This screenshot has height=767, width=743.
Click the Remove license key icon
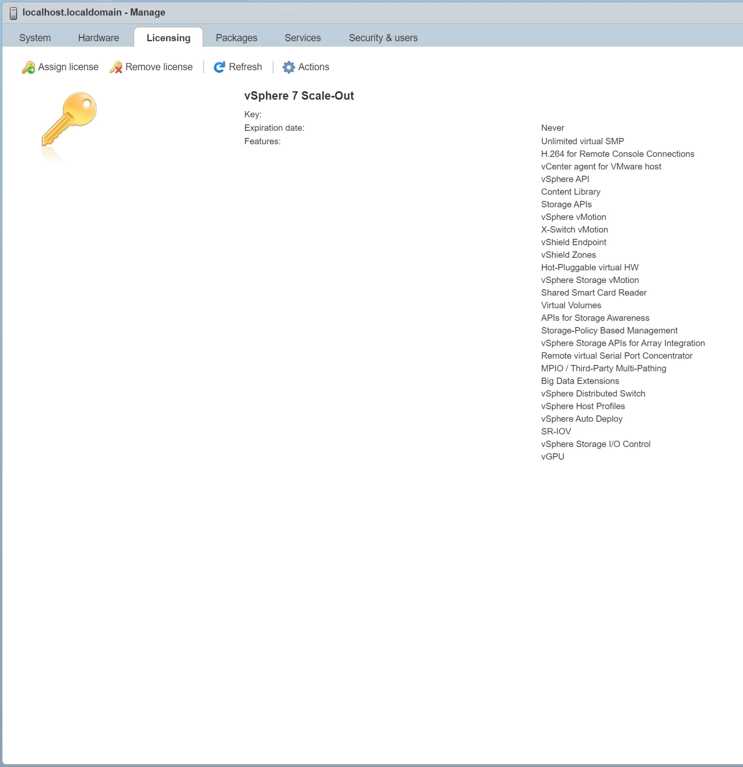[116, 67]
